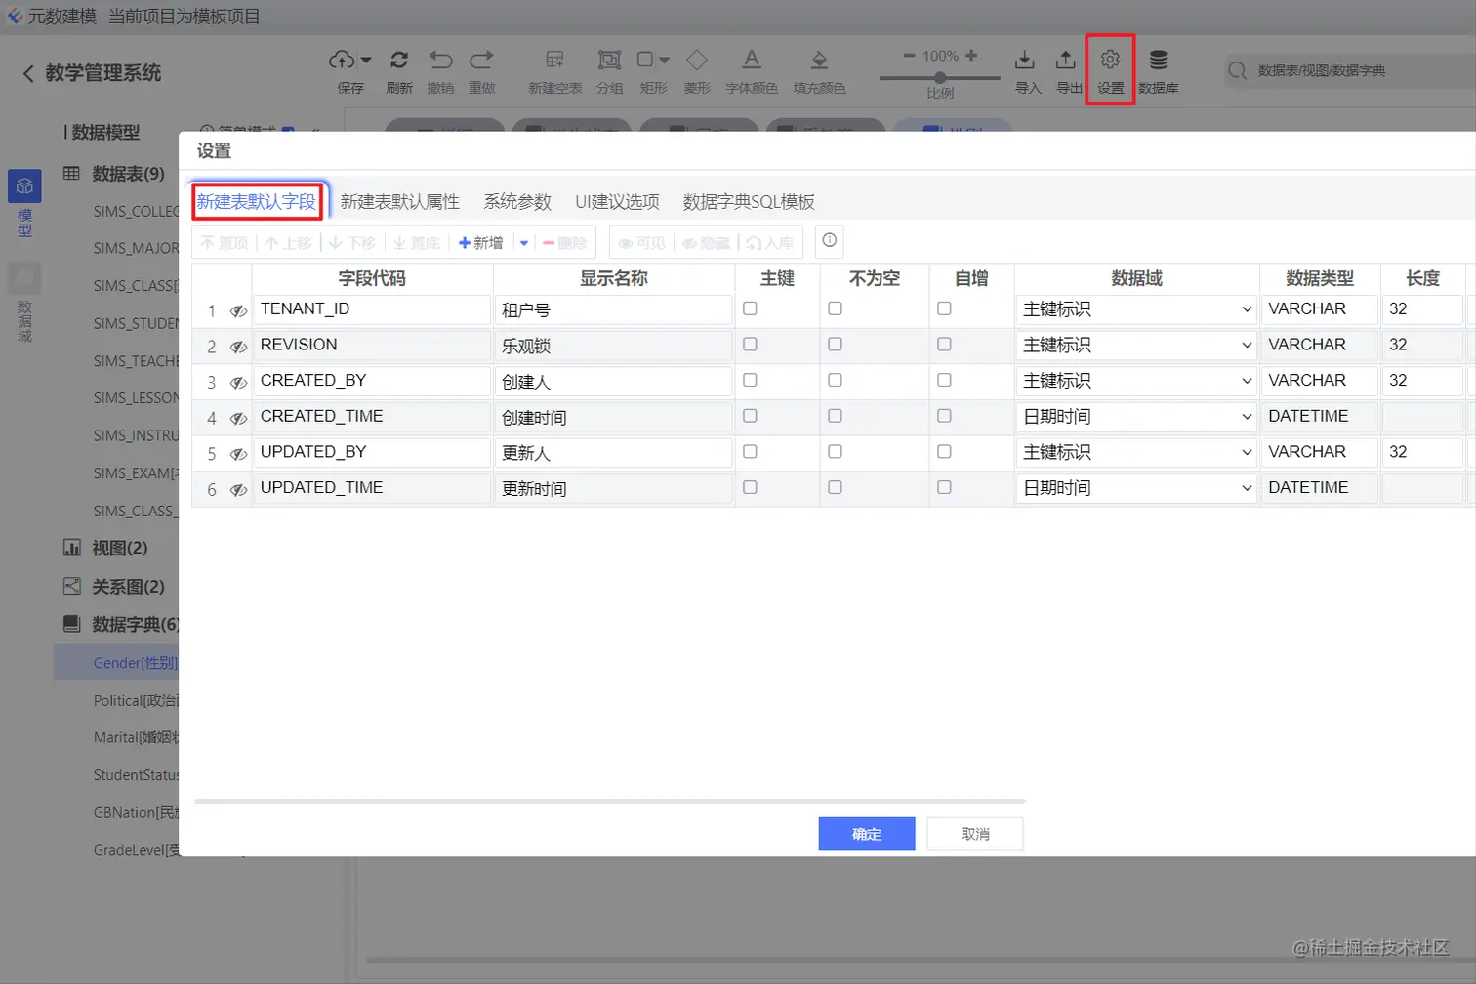Image resolution: width=1476 pixels, height=984 pixels.
Task: Open the 矩形 shape dropdown arrow
Action: point(665,60)
